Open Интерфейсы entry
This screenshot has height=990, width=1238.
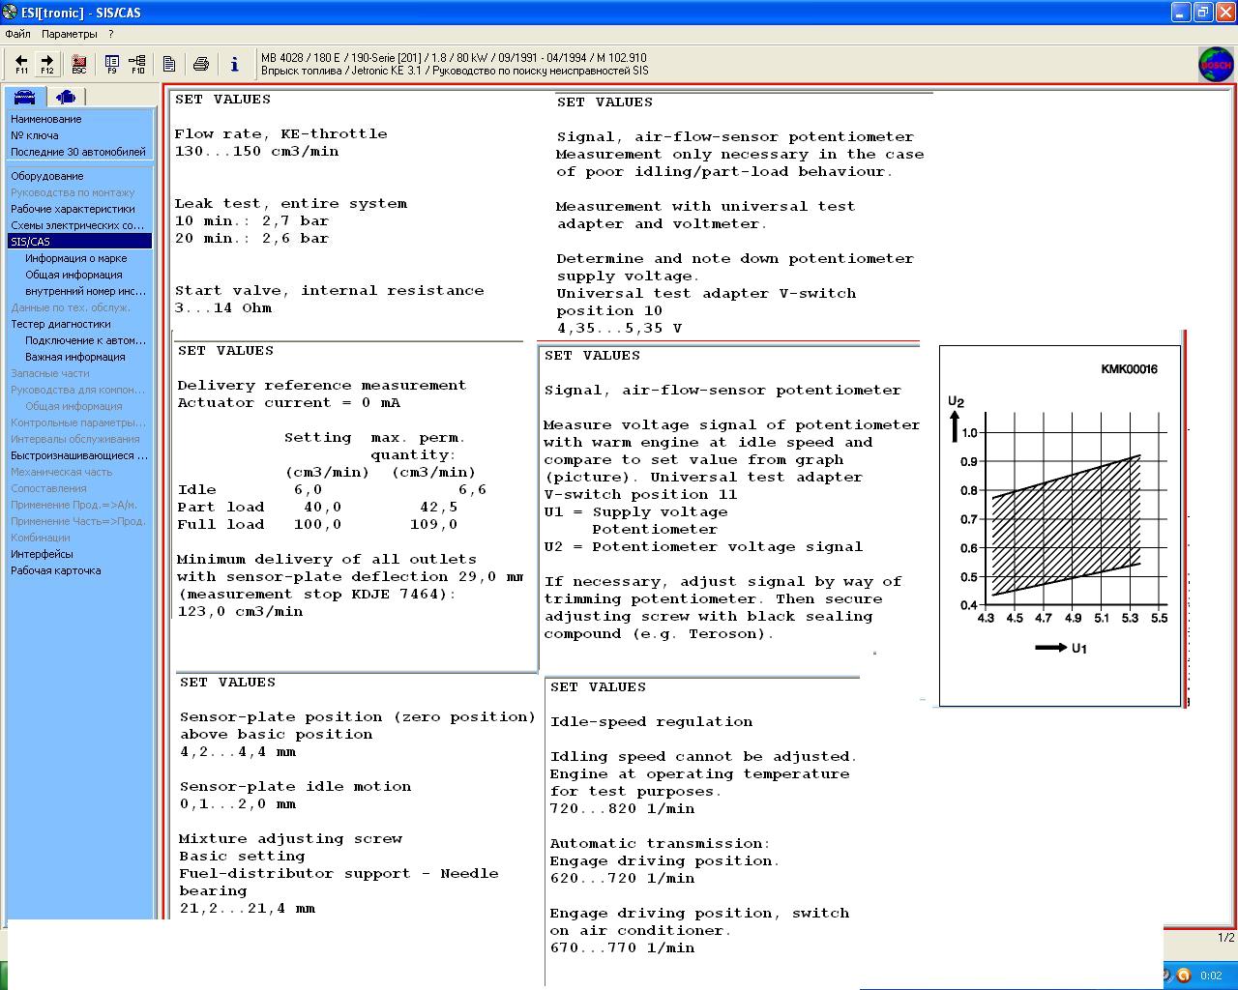[42, 554]
